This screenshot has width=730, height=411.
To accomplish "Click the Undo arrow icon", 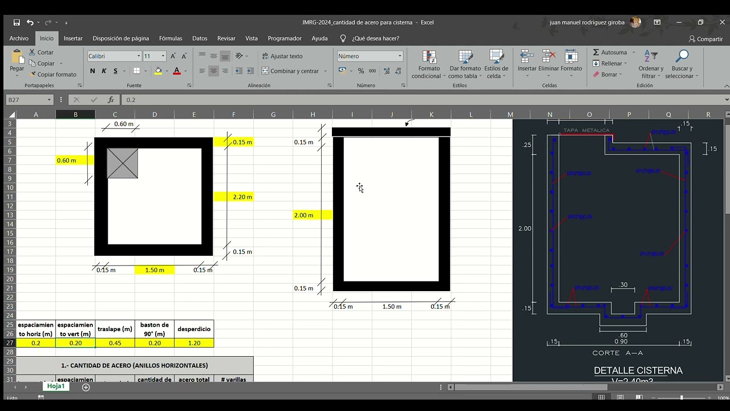I will click(x=30, y=22).
